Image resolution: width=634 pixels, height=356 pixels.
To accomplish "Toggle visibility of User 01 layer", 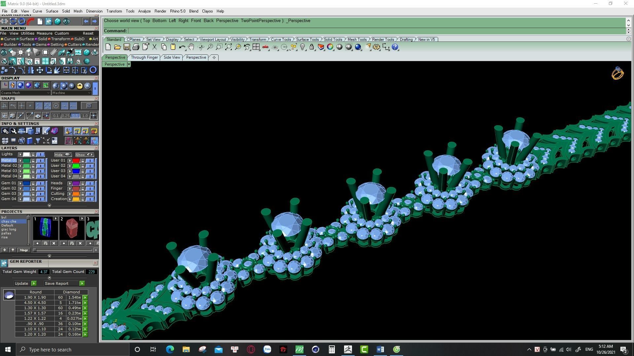I will [90, 161].
